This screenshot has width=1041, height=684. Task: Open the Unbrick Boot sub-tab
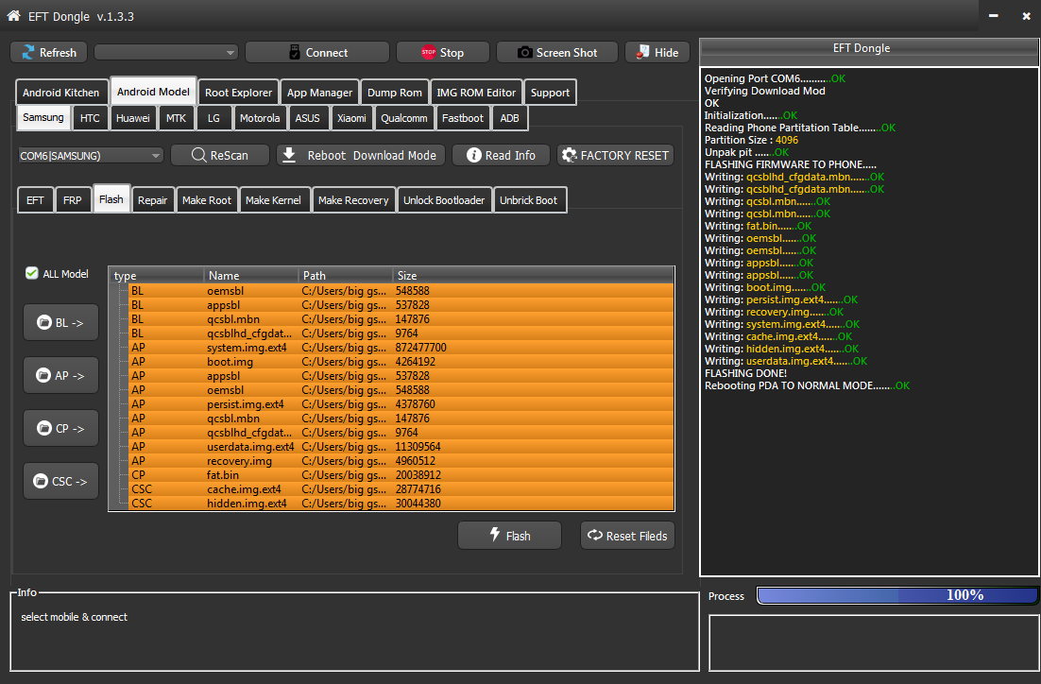tap(528, 200)
